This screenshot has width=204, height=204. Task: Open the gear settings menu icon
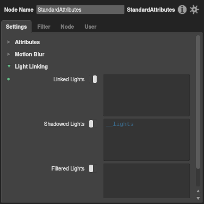click(x=194, y=10)
